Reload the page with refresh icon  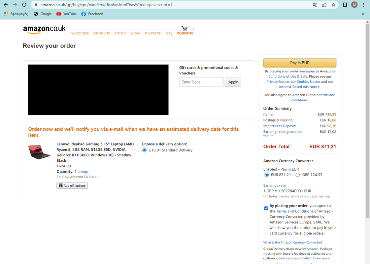[x=24, y=5]
